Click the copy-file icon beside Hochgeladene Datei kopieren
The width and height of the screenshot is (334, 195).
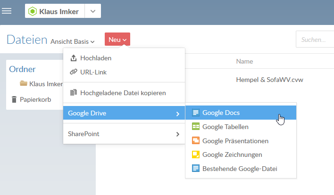pos(74,92)
